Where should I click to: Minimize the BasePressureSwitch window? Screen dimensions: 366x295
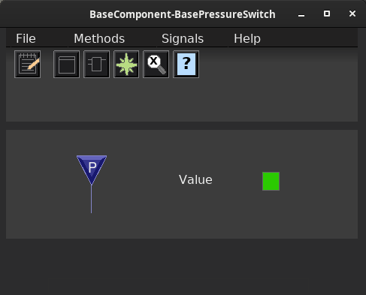click(x=301, y=14)
